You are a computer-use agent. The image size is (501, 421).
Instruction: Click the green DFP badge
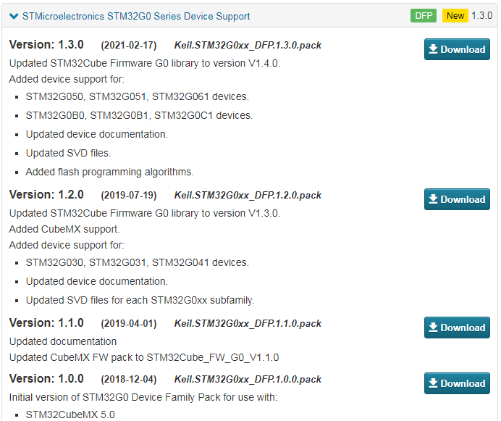pyautogui.click(x=424, y=16)
